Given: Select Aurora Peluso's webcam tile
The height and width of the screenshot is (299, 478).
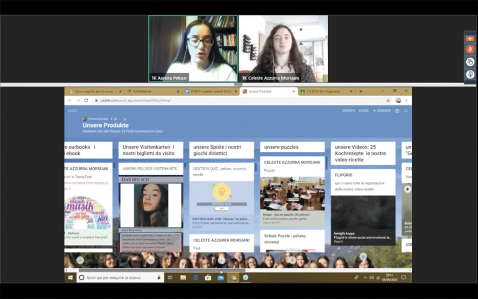Looking at the screenshot, I should pyautogui.click(x=193, y=49).
